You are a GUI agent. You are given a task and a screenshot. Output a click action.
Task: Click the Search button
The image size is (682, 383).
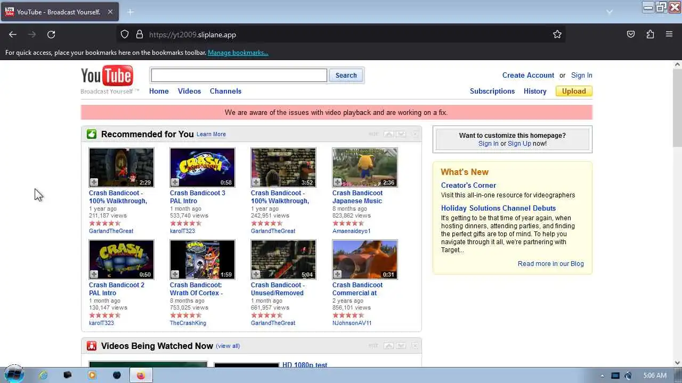click(346, 75)
